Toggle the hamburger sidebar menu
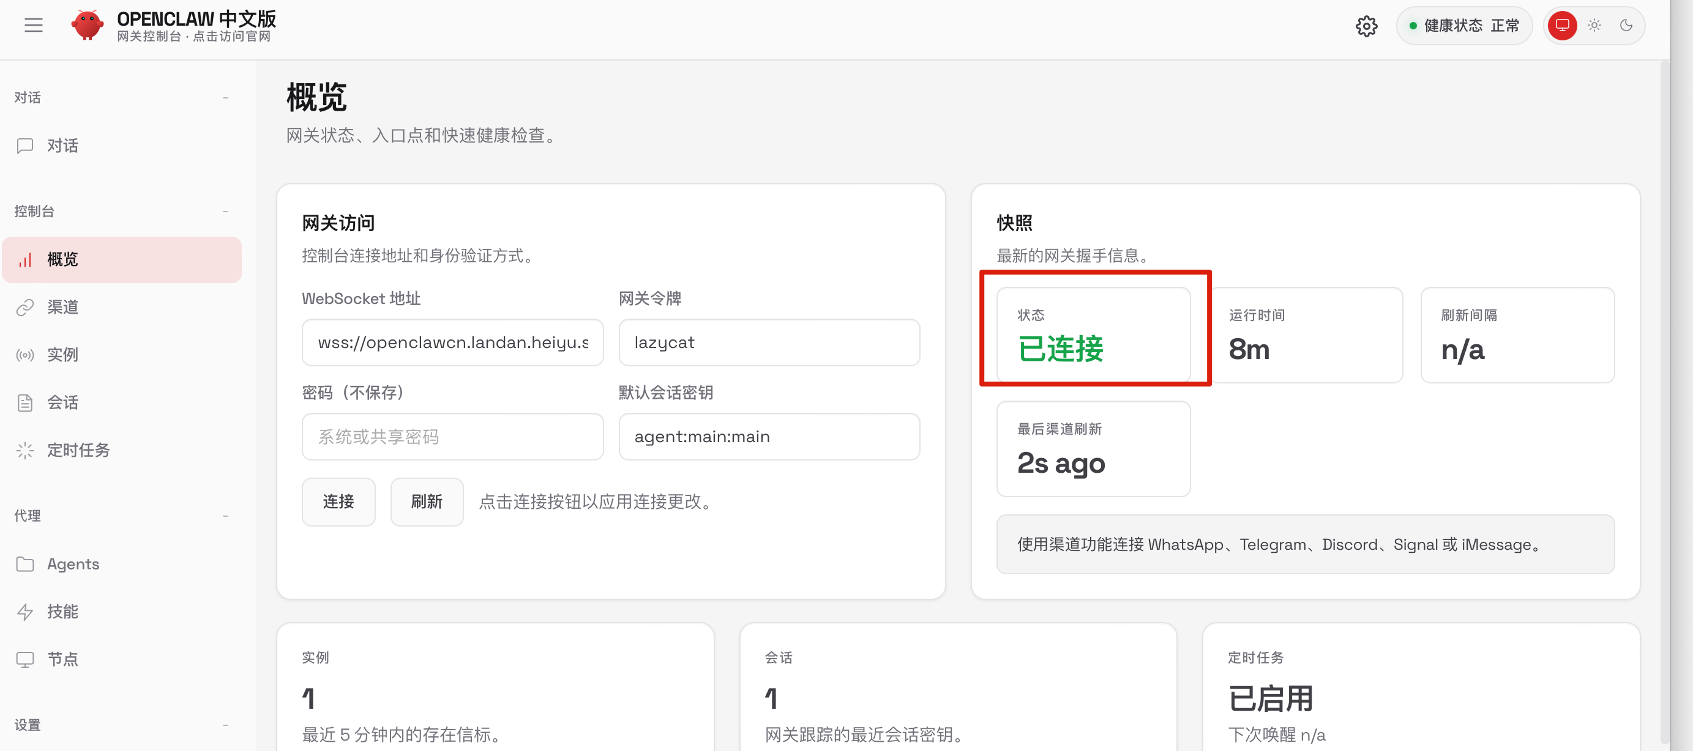 34,26
